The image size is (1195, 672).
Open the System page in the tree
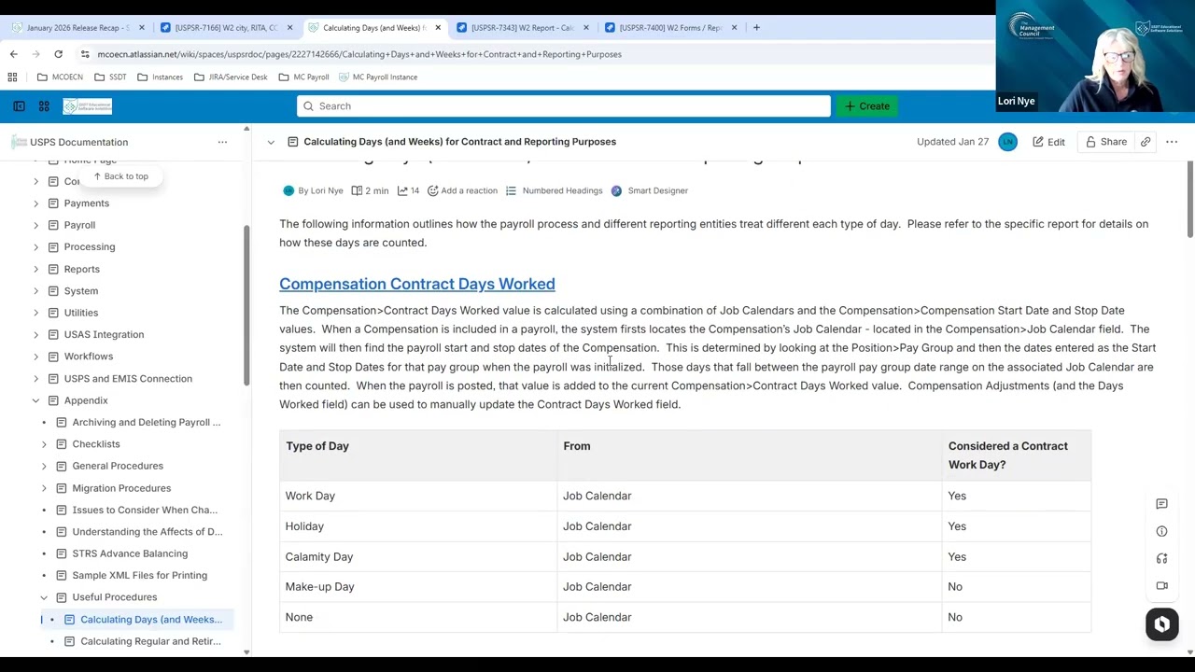click(x=81, y=291)
